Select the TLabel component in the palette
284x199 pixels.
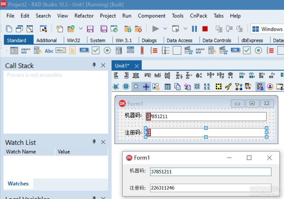pyautogui.click(x=49, y=51)
